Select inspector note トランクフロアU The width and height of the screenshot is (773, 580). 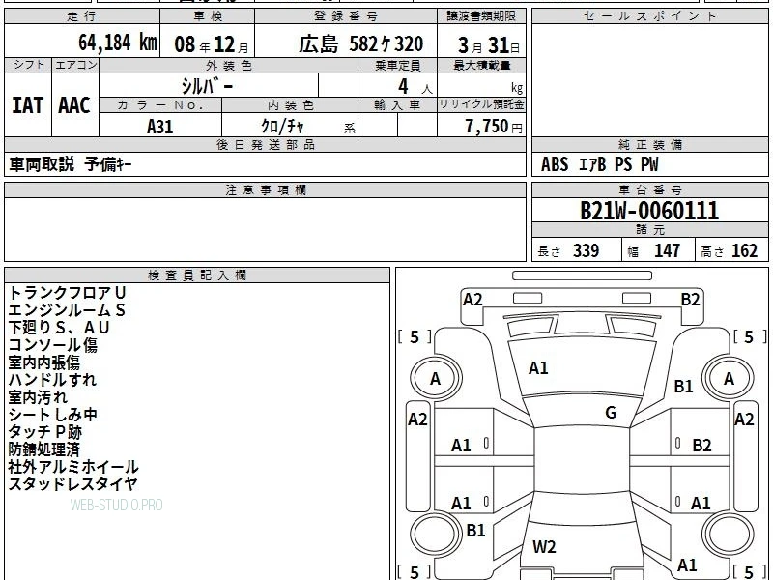click(x=68, y=293)
